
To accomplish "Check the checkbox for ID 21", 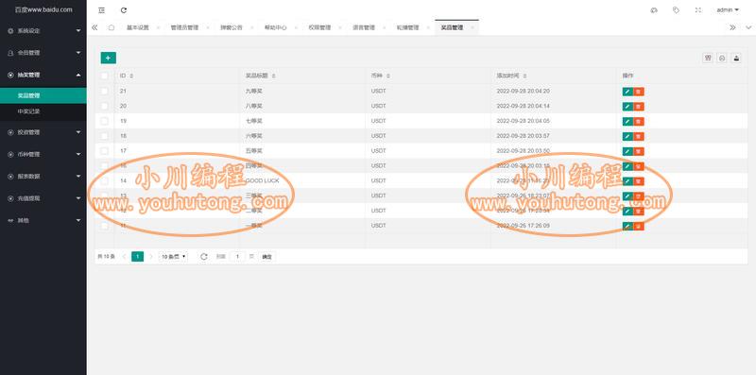I will point(105,91).
